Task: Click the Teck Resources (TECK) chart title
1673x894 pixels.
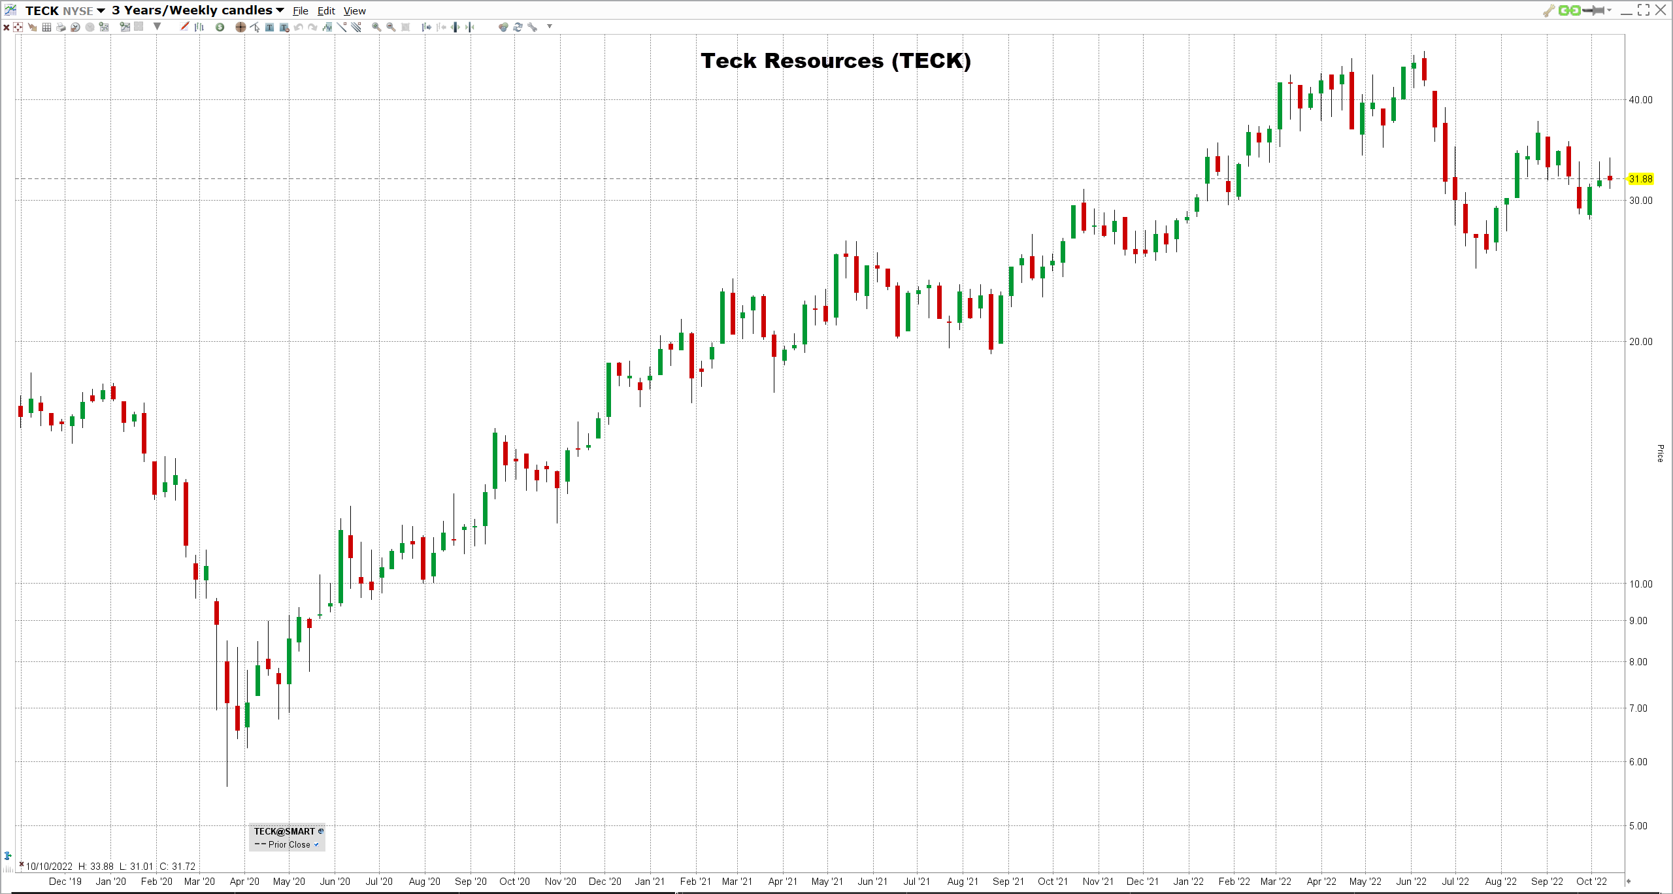Action: pyautogui.click(x=836, y=61)
